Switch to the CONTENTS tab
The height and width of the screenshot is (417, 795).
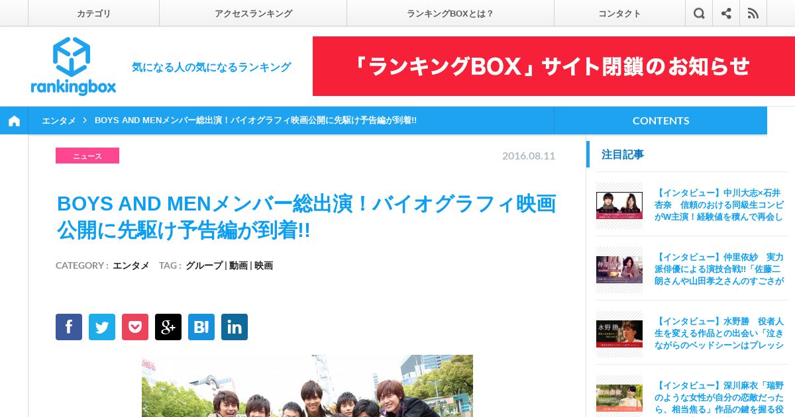tap(661, 120)
